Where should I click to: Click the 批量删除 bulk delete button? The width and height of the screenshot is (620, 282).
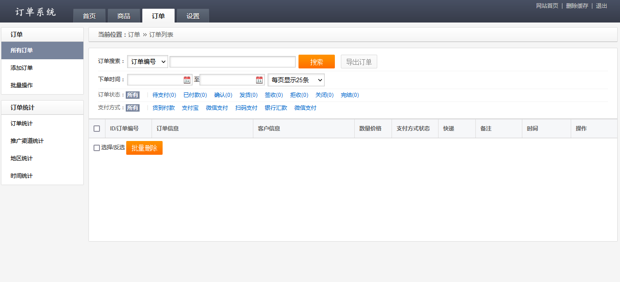(x=144, y=148)
